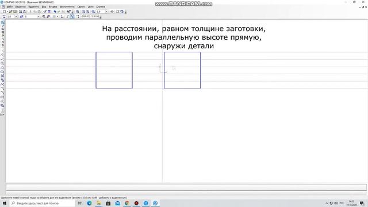This screenshot has height=207, width=368.
Task: Open the Инструменты menu
Action: click(67, 6)
